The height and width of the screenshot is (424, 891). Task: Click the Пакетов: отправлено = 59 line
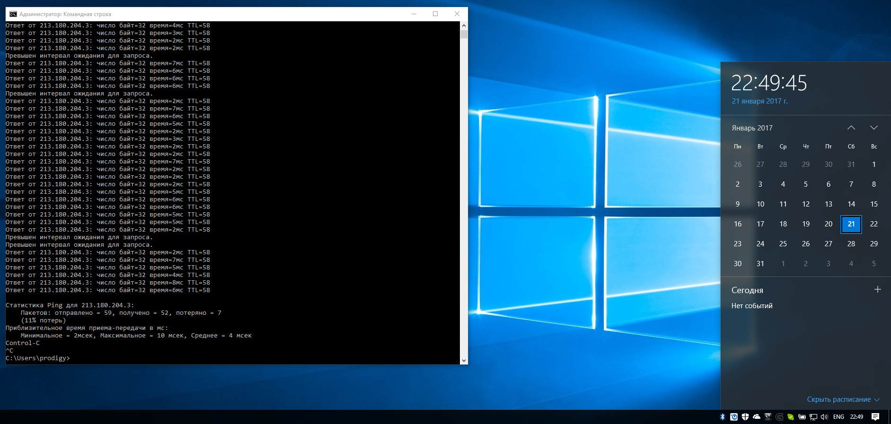pyautogui.click(x=121, y=313)
